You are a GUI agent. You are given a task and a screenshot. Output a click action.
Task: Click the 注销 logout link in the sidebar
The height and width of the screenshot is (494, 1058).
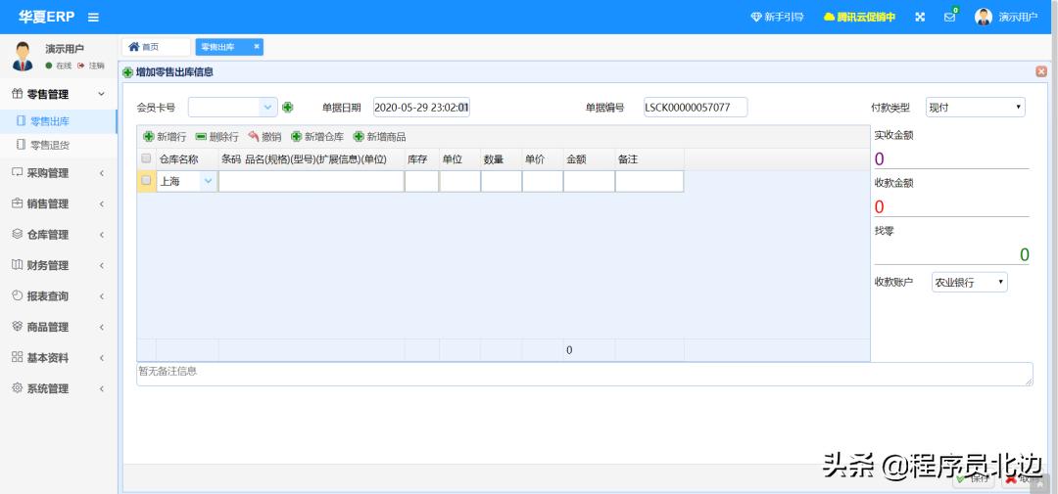coord(91,66)
